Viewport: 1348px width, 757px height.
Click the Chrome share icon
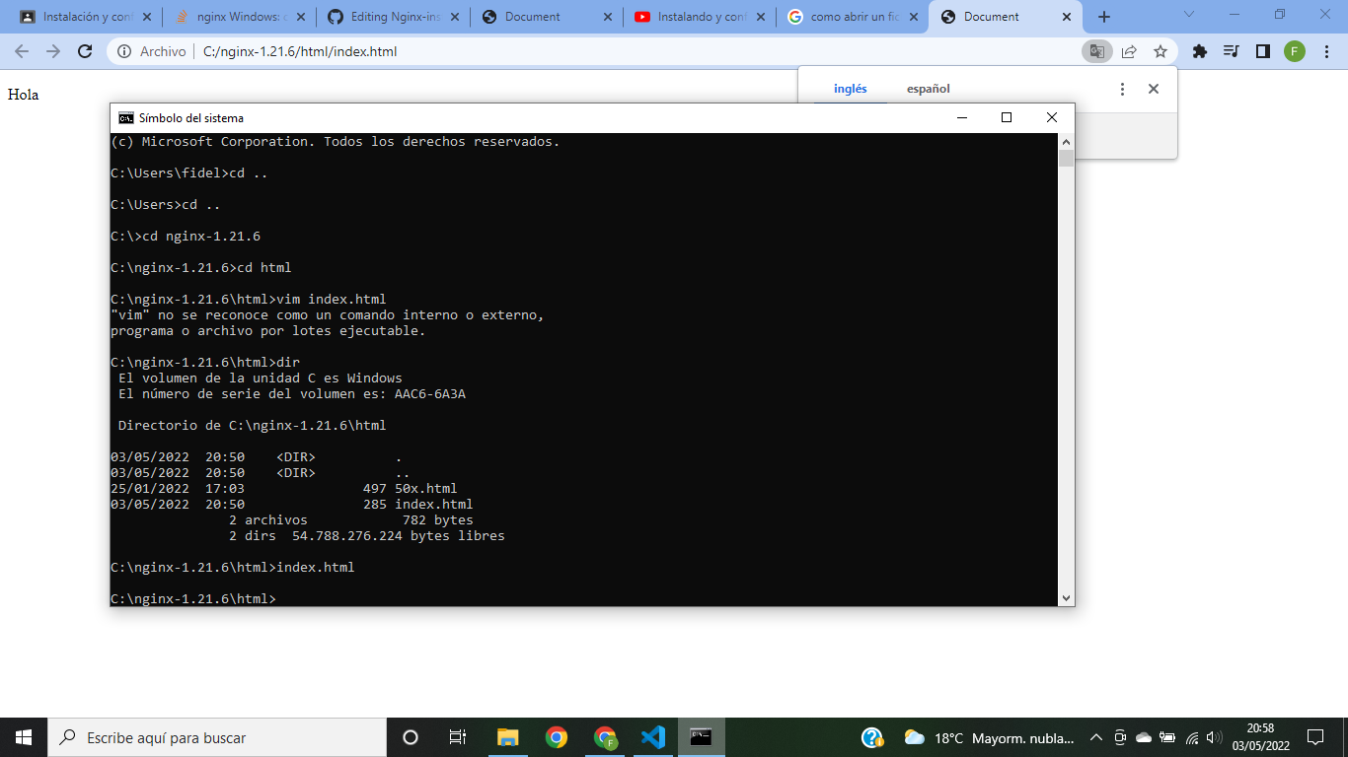coord(1128,51)
